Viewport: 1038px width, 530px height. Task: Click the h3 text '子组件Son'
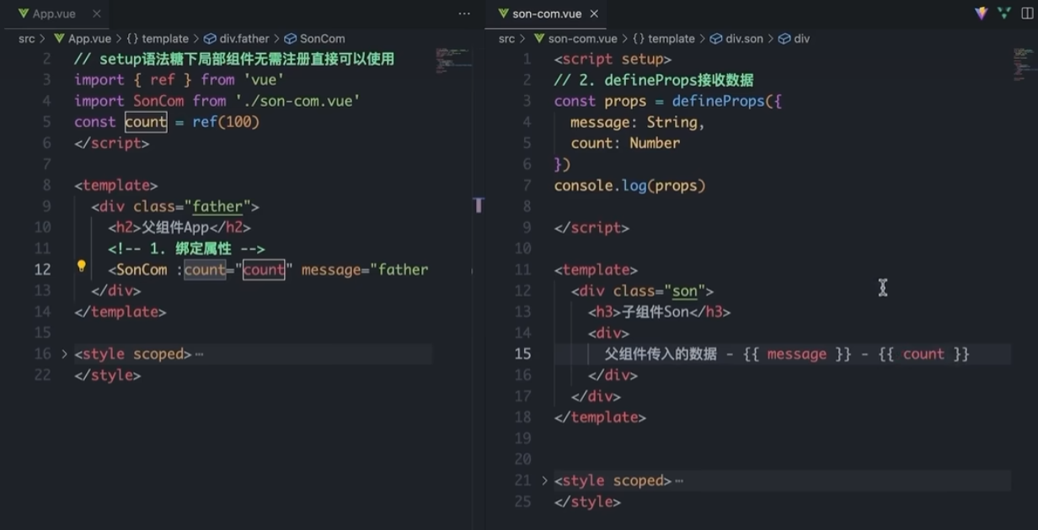[x=655, y=312]
